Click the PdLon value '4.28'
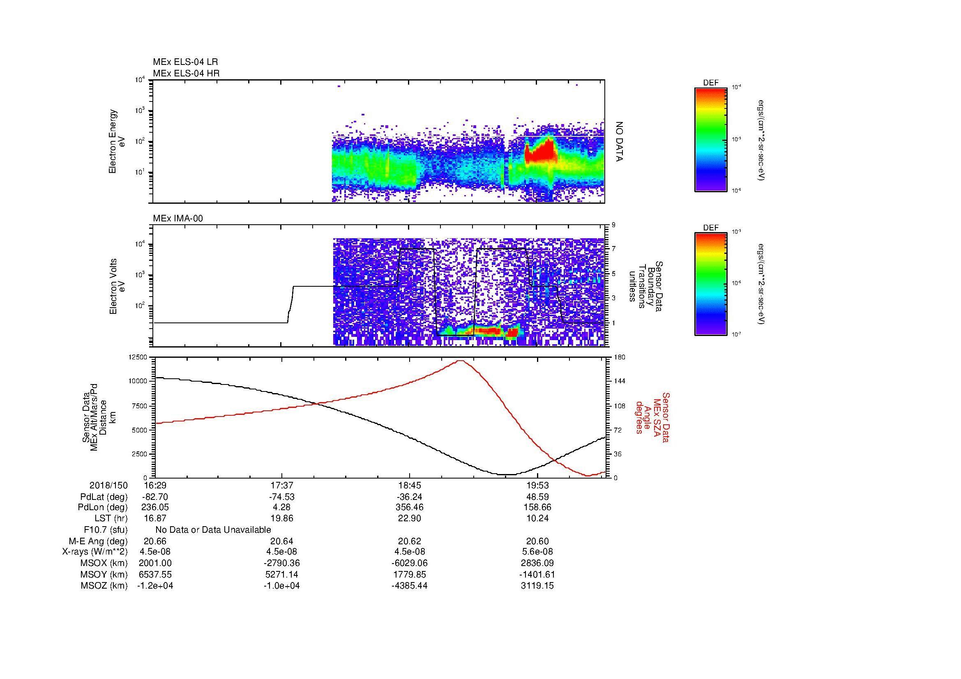Viewport: 961px width, 679px height. [x=282, y=507]
